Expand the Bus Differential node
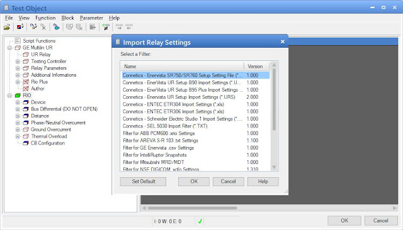 [x=18, y=109]
